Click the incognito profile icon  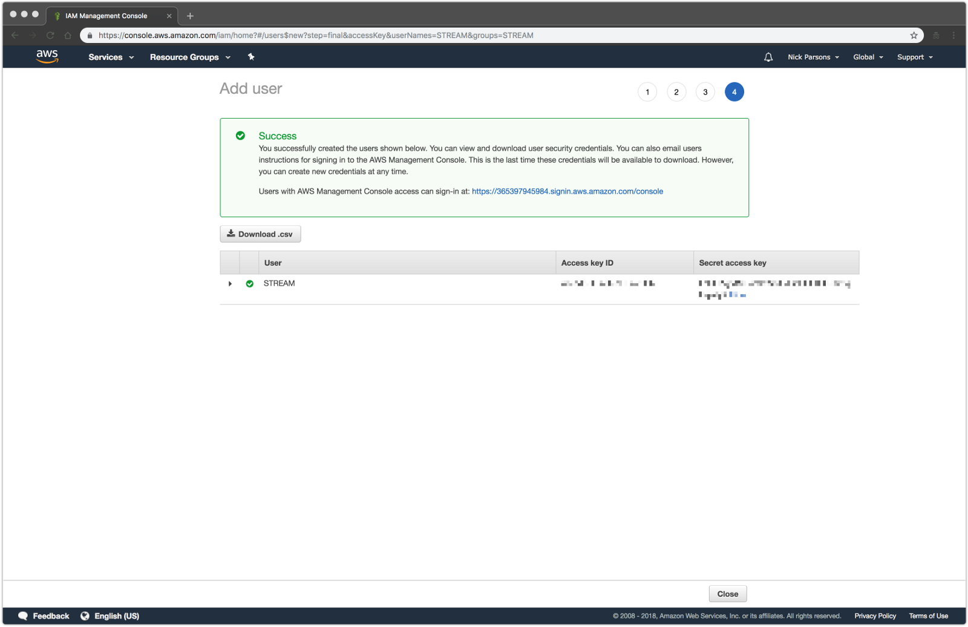(x=936, y=35)
